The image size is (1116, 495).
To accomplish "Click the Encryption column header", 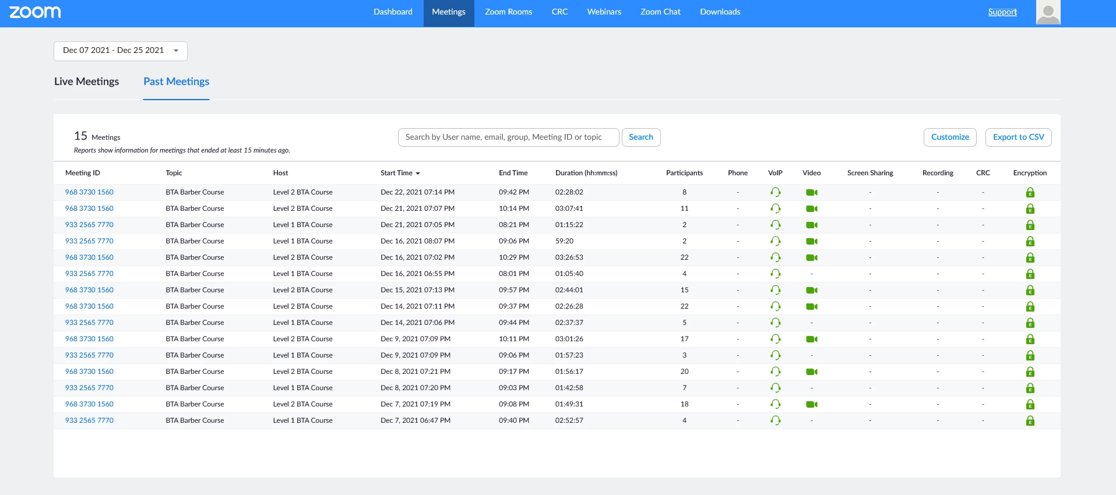I will click(x=1030, y=173).
